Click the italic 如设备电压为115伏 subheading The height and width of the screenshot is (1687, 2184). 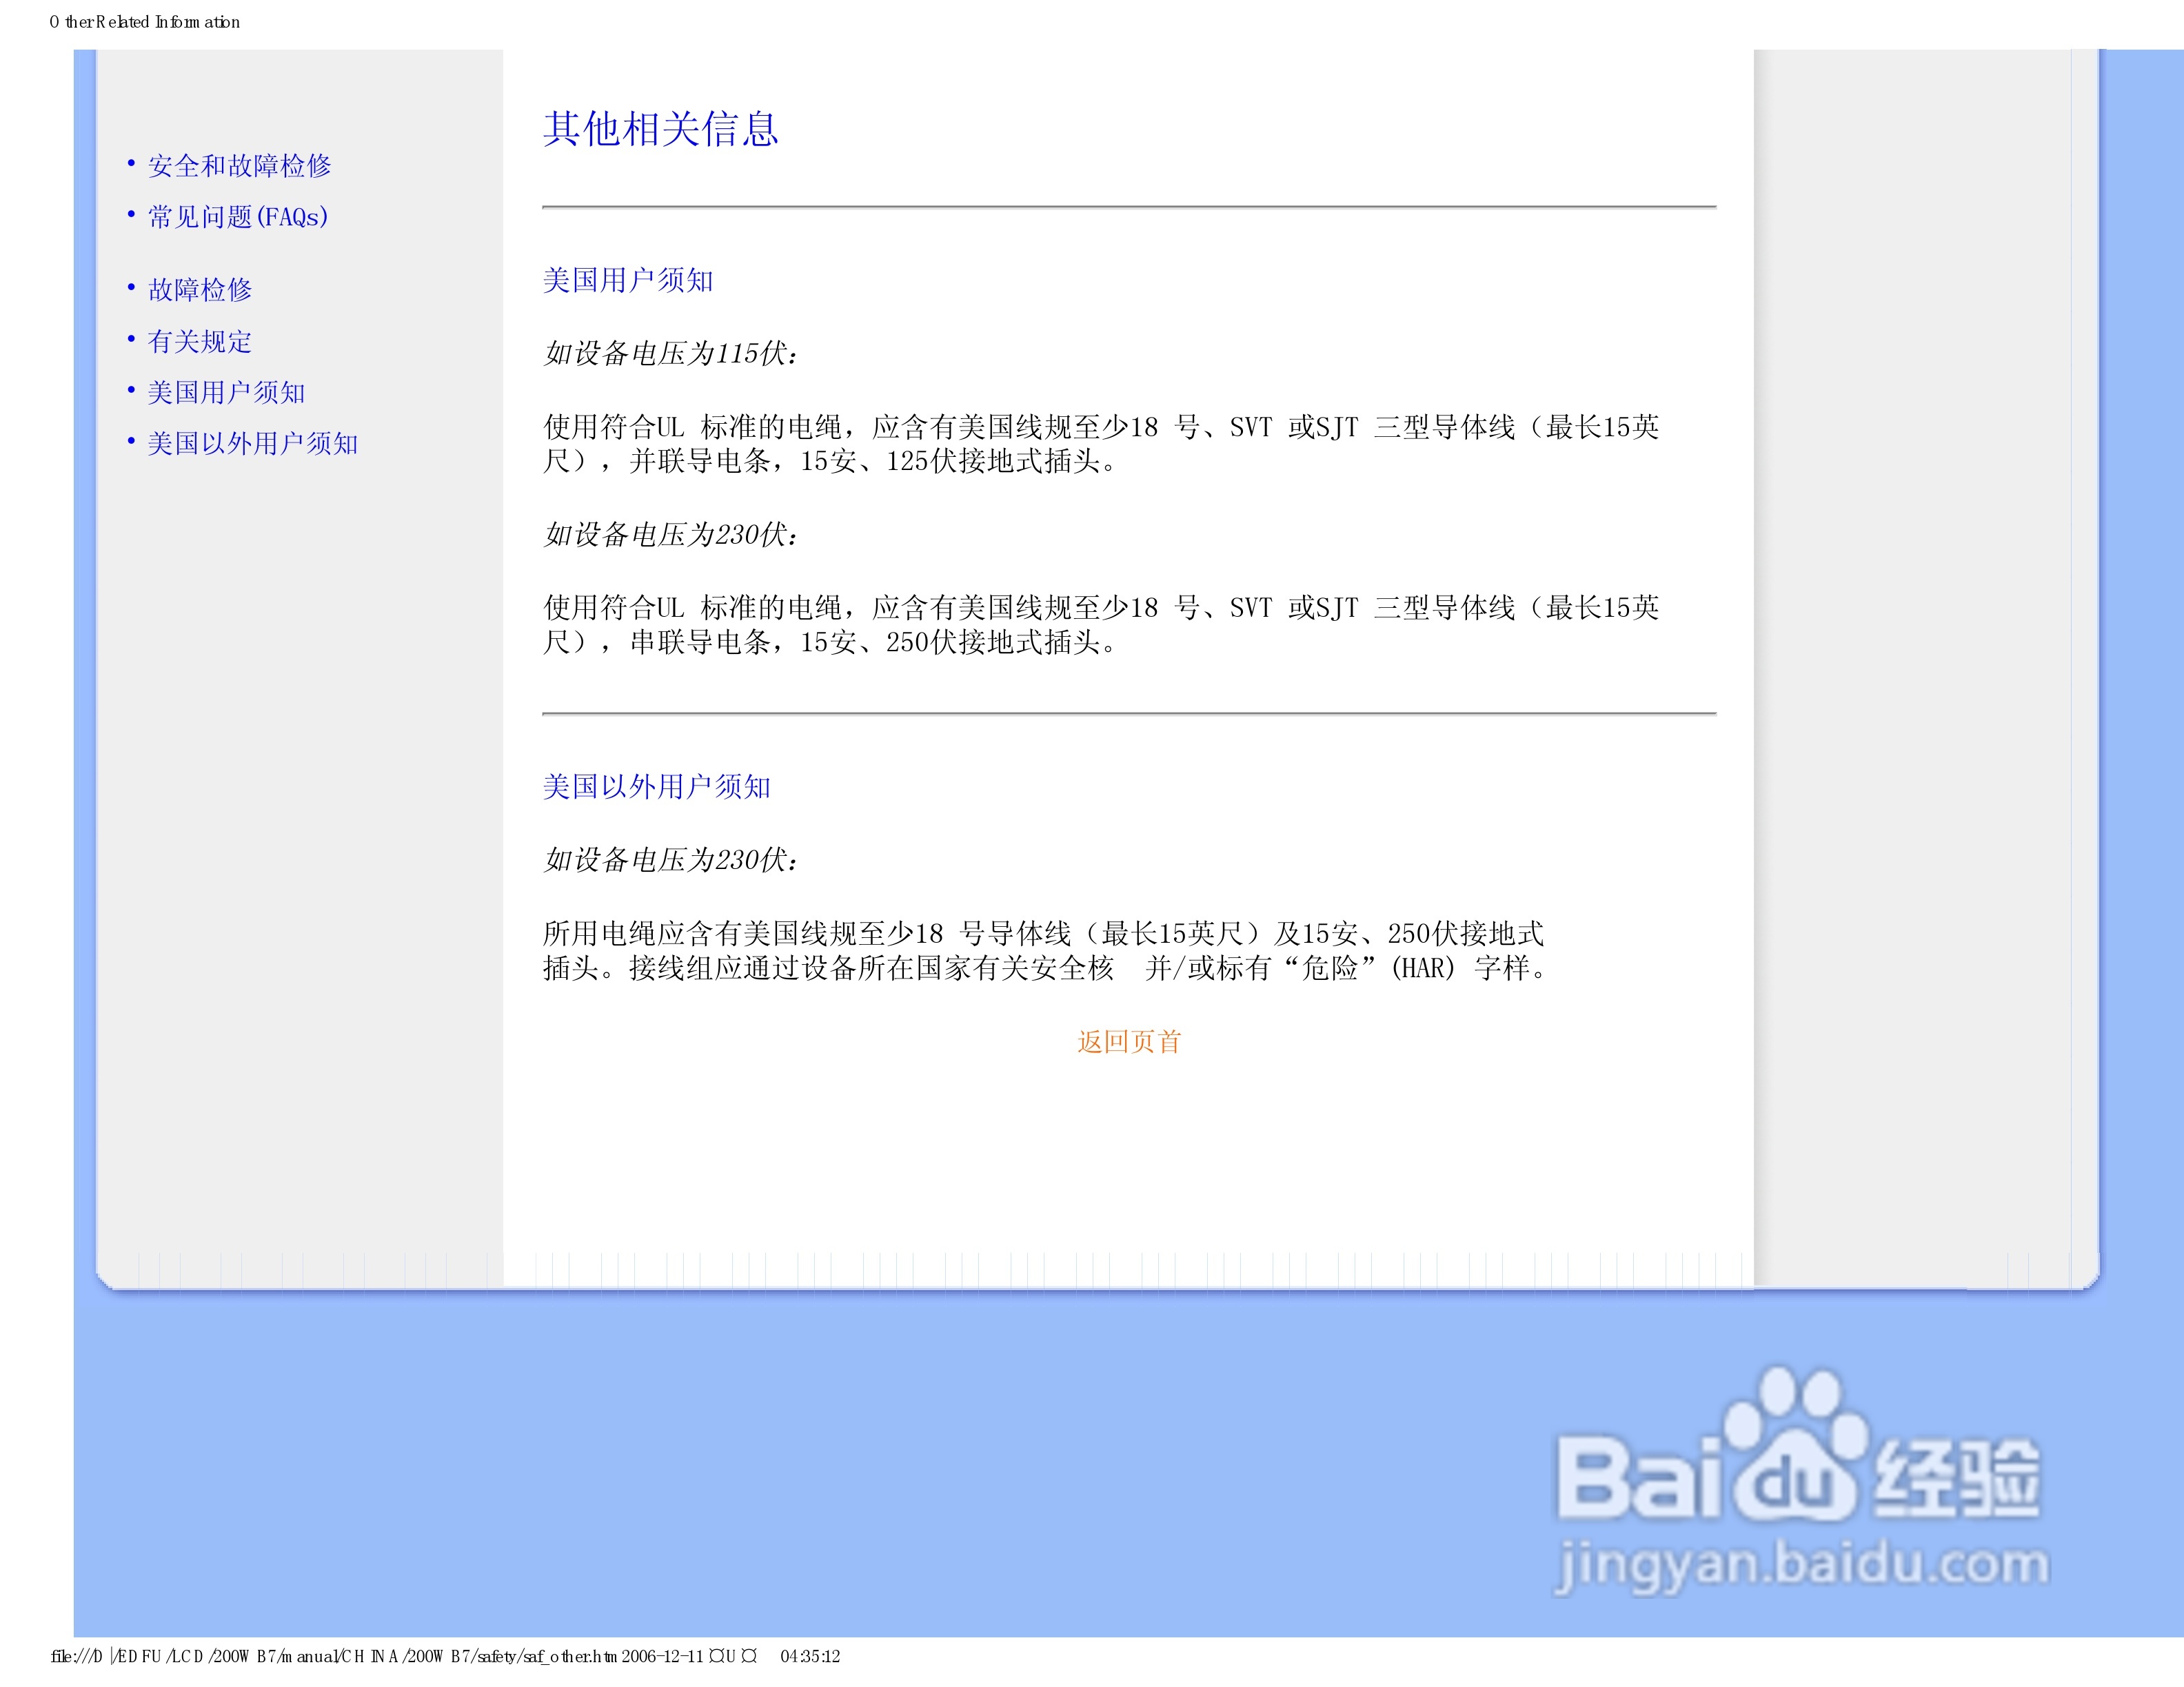pos(670,354)
